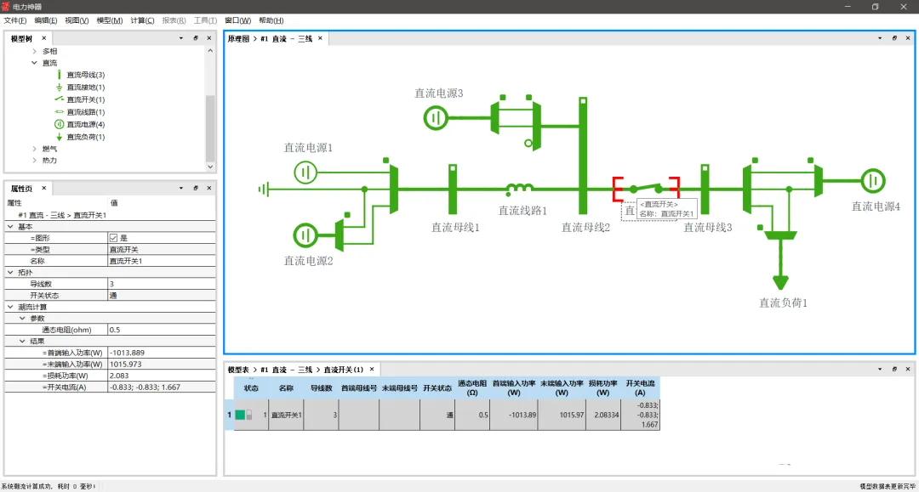The image size is (919, 492).
Task: Select 直流母线(3) in model tree
Action: (x=86, y=75)
